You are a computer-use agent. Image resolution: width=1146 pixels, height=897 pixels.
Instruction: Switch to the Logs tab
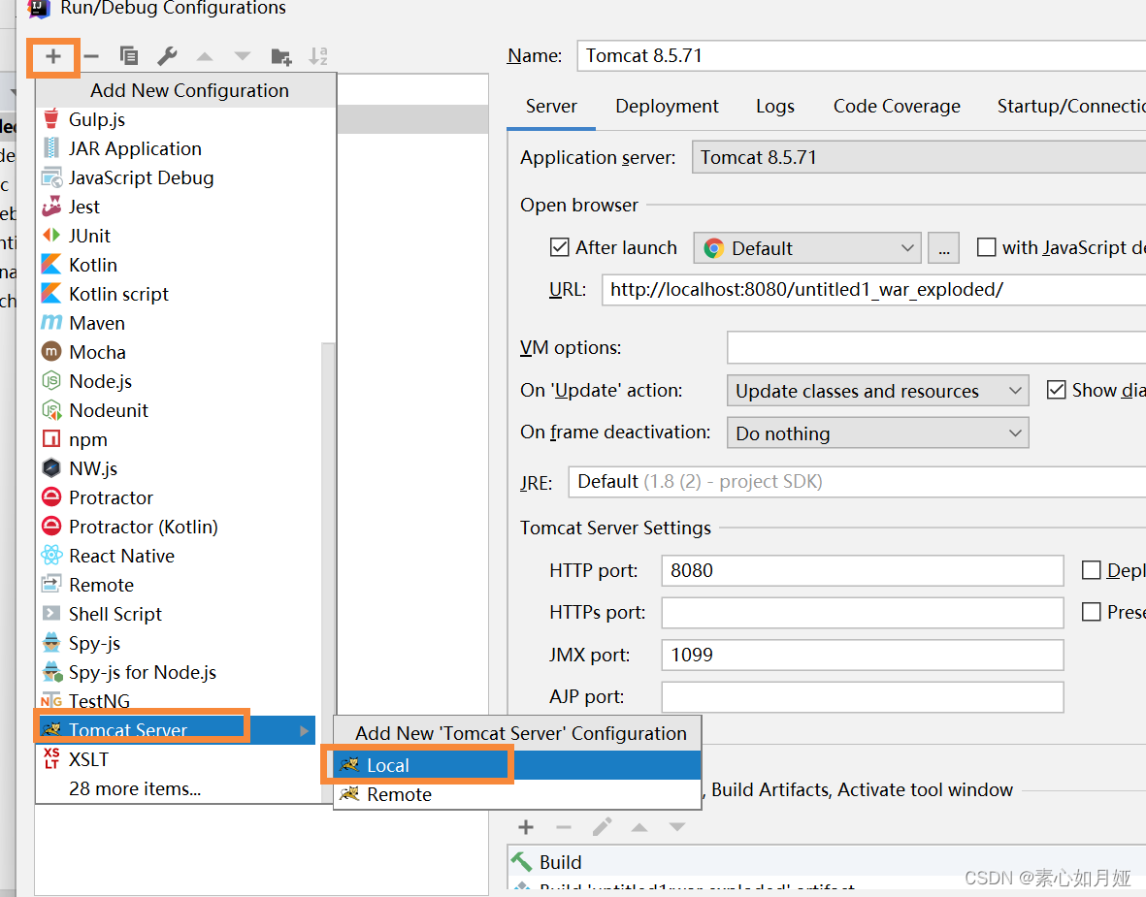click(x=774, y=107)
